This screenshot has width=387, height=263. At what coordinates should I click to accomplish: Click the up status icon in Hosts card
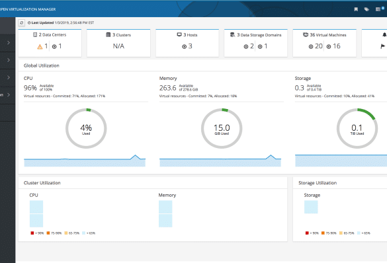pos(184,46)
